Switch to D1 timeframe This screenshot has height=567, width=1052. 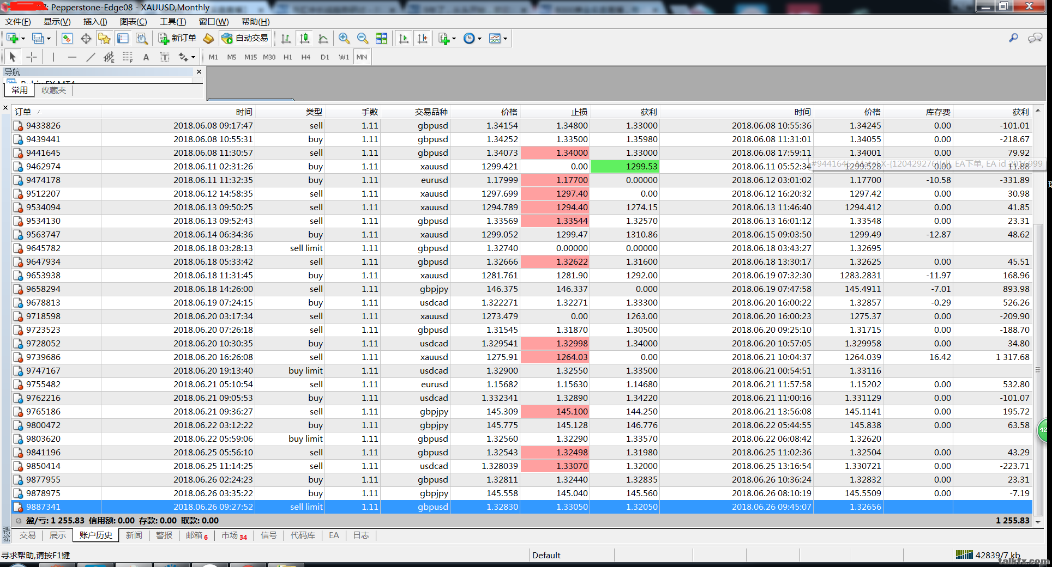coord(325,57)
